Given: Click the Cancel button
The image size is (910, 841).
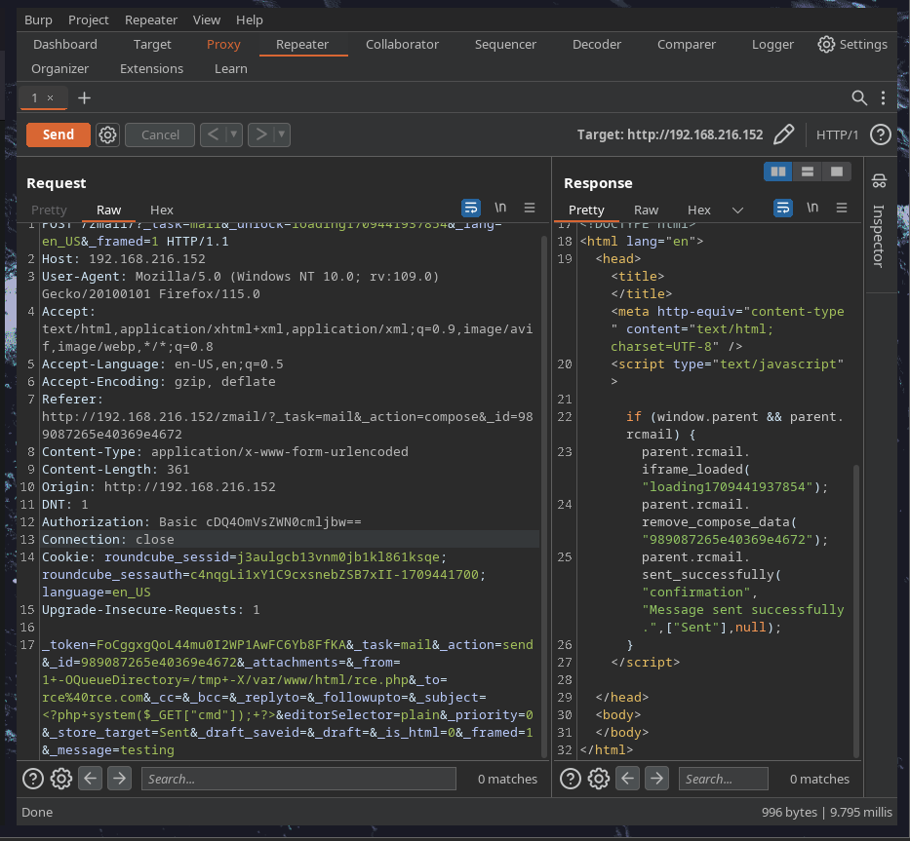Looking at the screenshot, I should click(160, 134).
